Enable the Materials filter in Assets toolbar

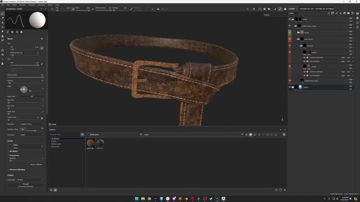(250, 135)
